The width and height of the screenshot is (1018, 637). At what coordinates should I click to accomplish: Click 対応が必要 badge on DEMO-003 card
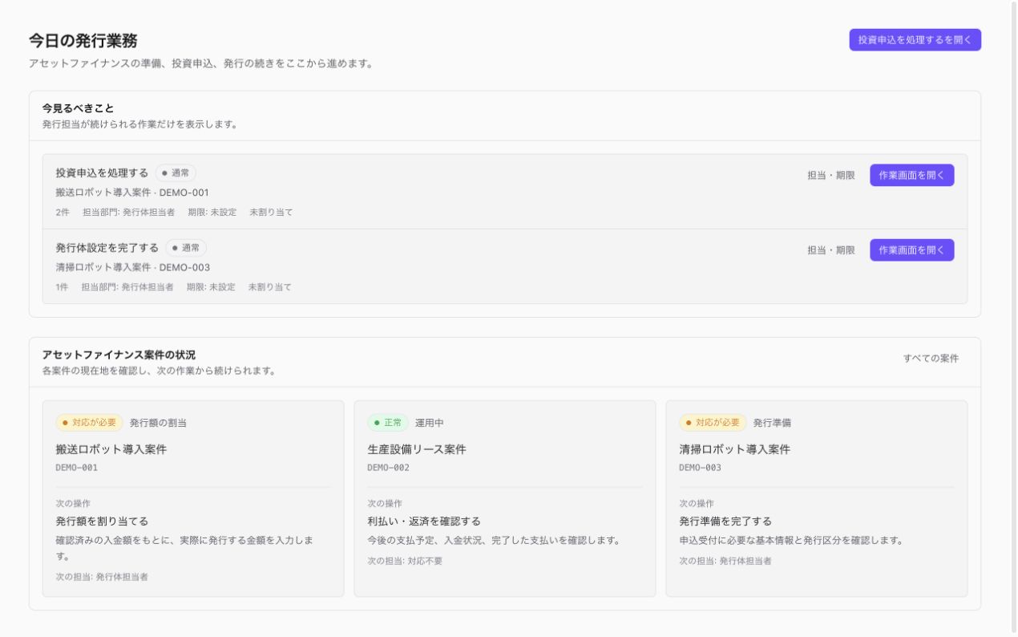tap(713, 422)
